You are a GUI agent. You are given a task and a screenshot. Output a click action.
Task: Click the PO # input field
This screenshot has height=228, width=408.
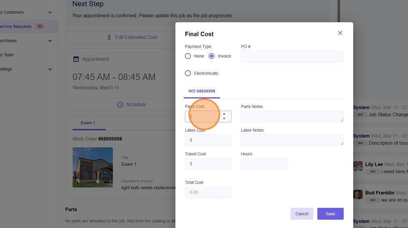point(292,57)
